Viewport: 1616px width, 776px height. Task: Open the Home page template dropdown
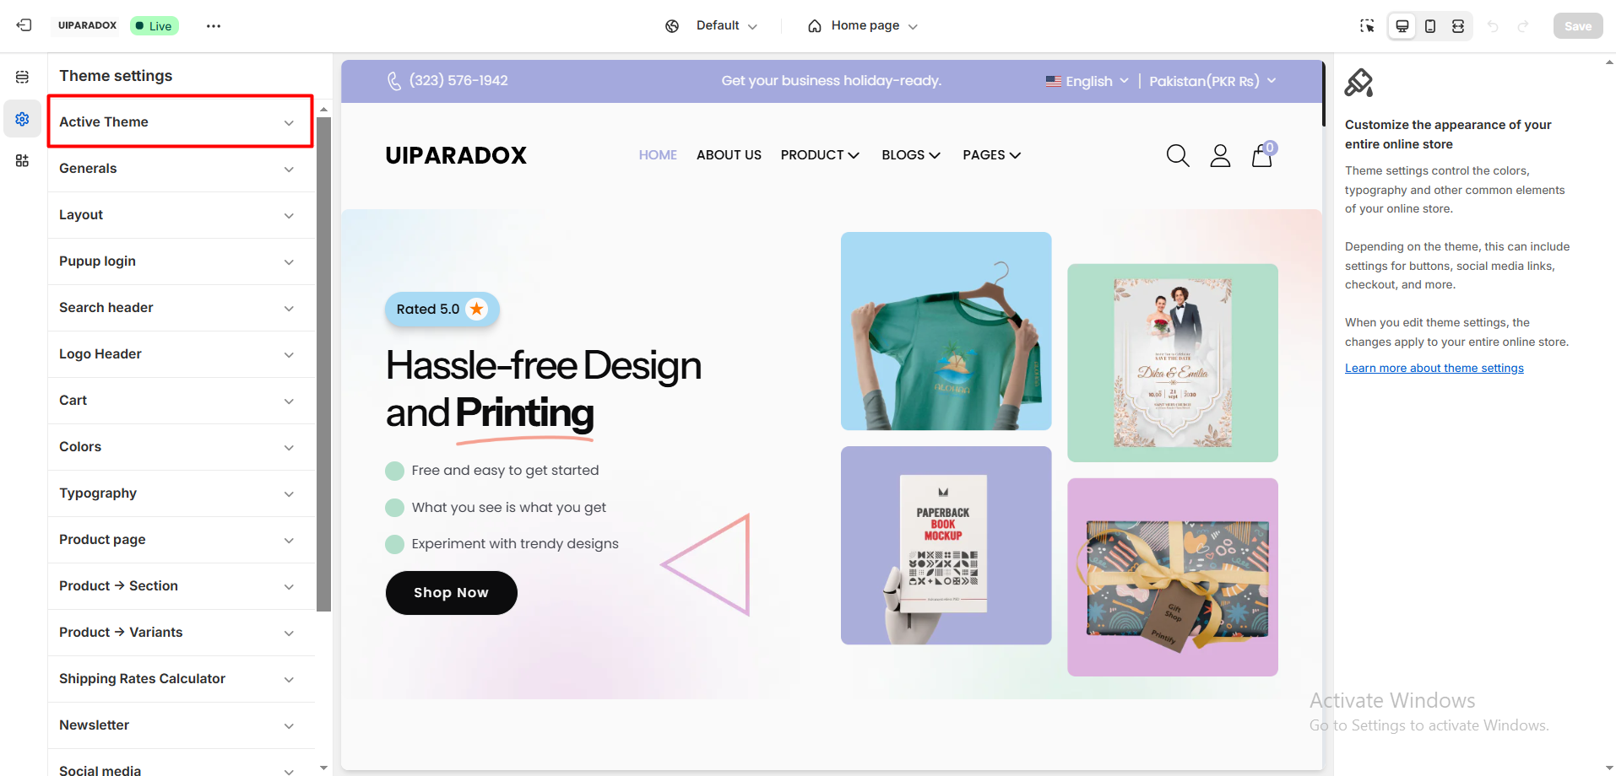click(x=863, y=26)
